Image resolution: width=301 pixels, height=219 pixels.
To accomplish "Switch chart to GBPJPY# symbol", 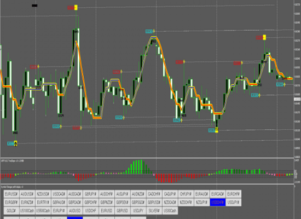I will click(x=91, y=194).
